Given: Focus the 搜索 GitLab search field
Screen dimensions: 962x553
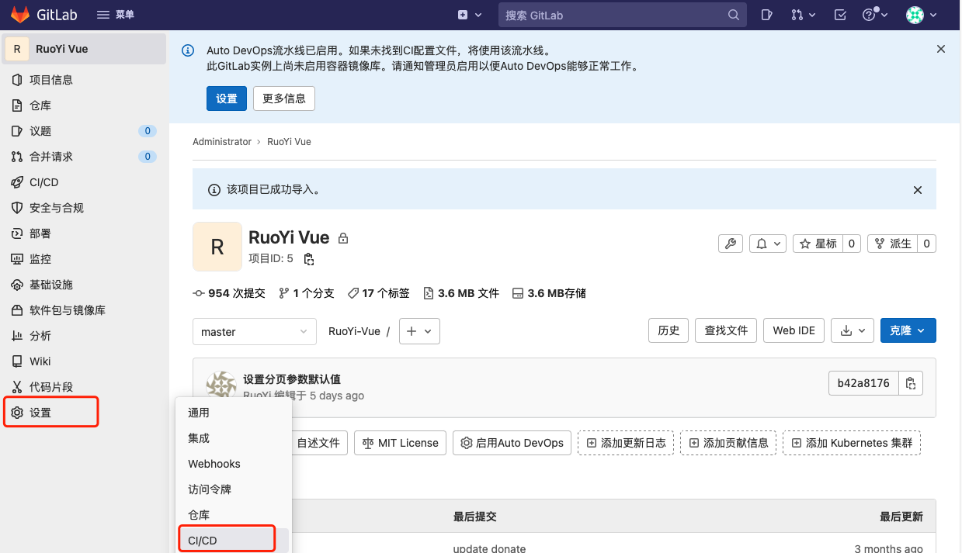Looking at the screenshot, I should click(621, 15).
